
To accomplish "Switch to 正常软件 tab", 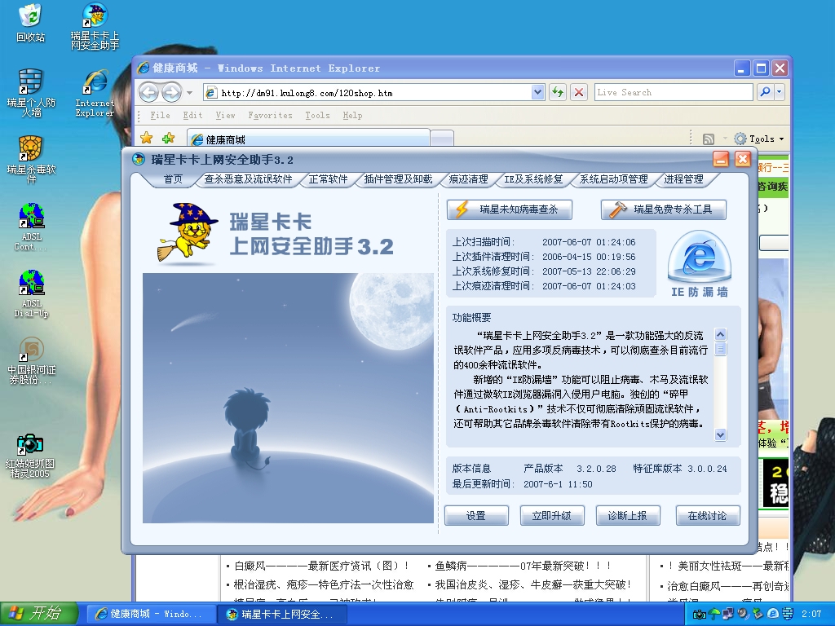I will click(x=328, y=179).
